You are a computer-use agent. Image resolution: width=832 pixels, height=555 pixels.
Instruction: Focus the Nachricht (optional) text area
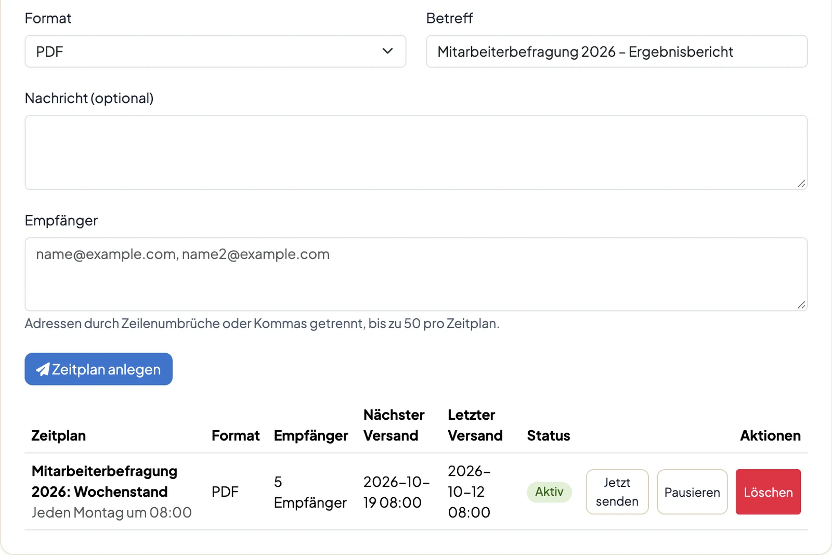tap(416, 152)
